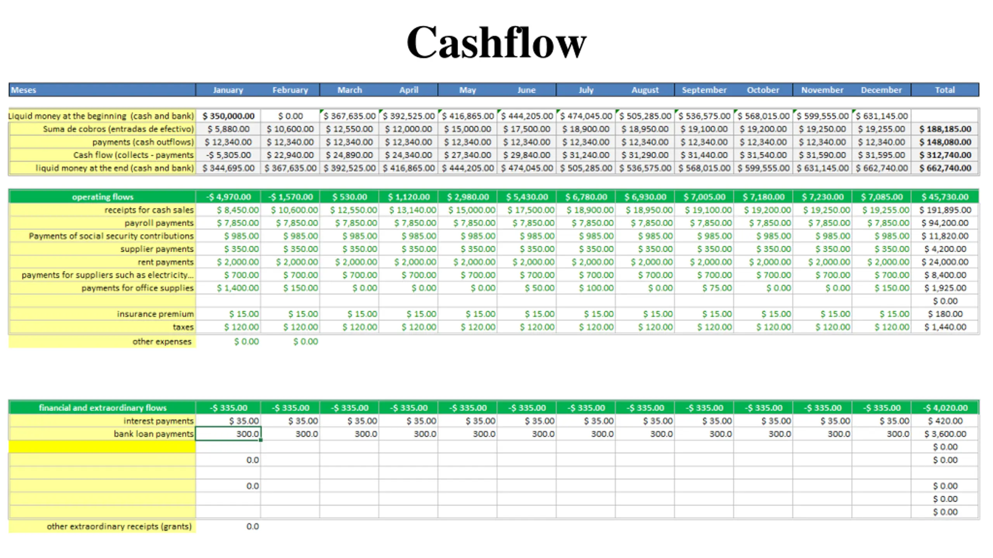Click the 'Liquid money at the beginning' label

pos(101,116)
